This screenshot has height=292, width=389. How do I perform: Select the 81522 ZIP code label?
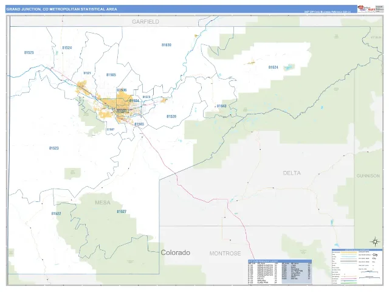[56, 214]
